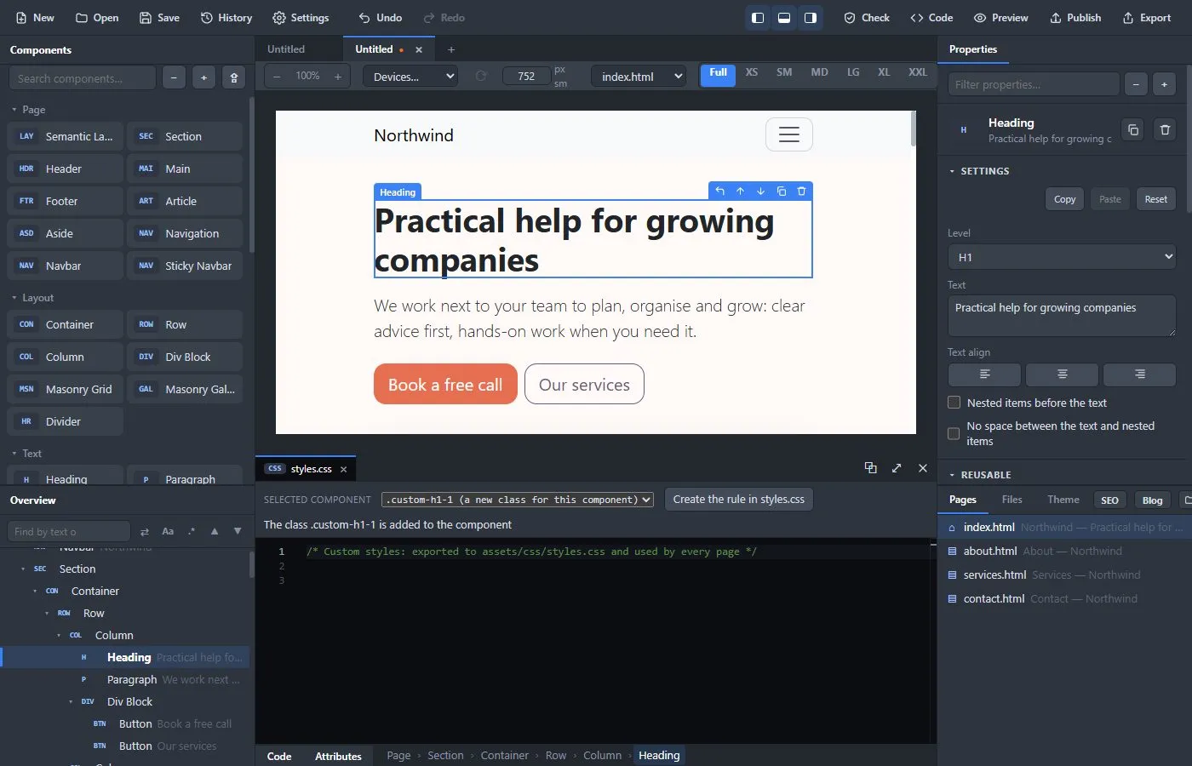Viewport: 1192px width, 766px height.
Task: Close the styles.css tab
Action: [x=343, y=469]
